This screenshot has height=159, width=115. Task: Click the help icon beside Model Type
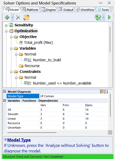click(x=5, y=140)
